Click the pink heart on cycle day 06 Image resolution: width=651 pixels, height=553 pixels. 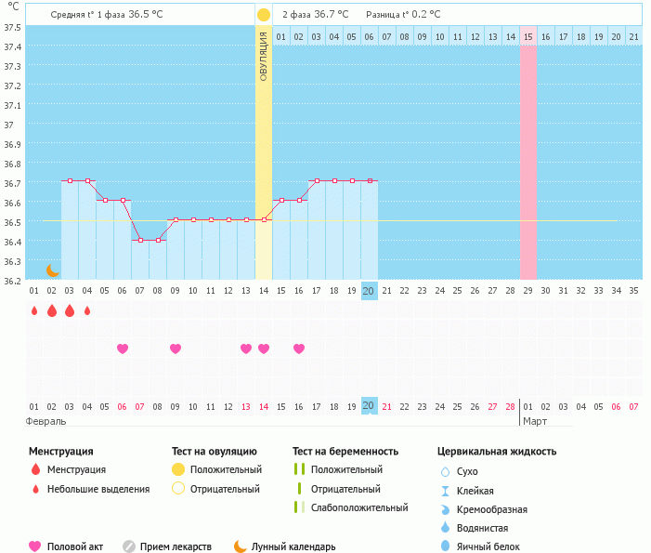coord(123,349)
